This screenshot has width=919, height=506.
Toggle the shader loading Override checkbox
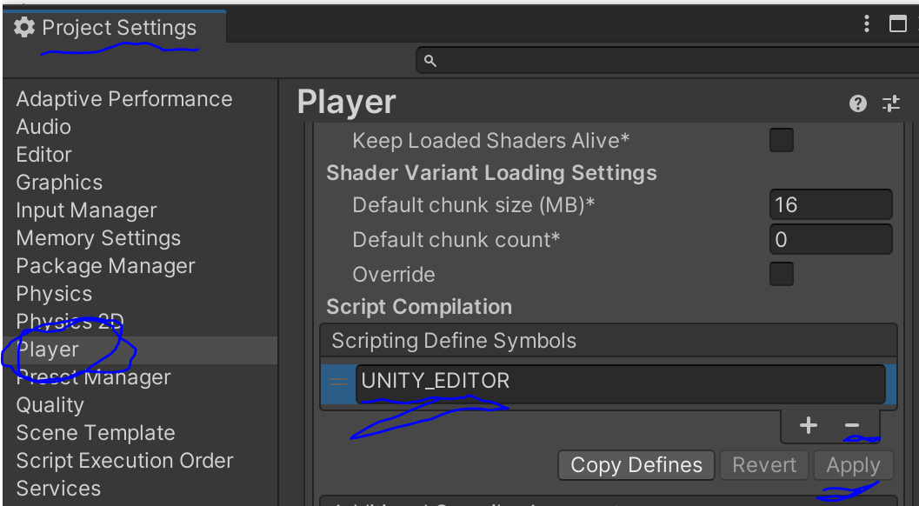[780, 274]
